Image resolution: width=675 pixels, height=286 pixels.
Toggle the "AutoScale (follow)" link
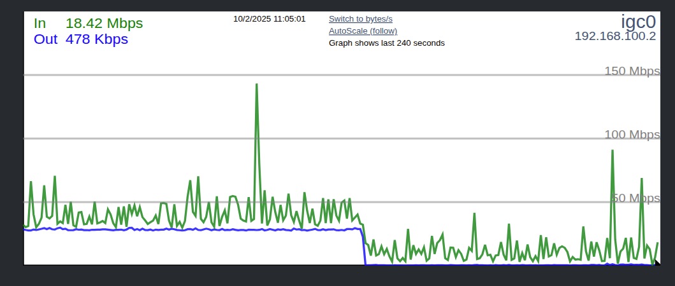coord(363,31)
